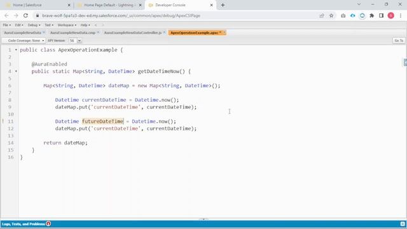Open the Edit menu
Screen dimensions: 407x229
pyautogui.click(x=19, y=25)
